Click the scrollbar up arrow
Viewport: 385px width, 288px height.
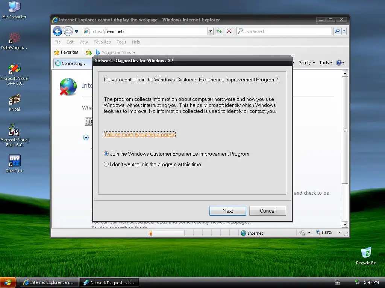point(345,73)
